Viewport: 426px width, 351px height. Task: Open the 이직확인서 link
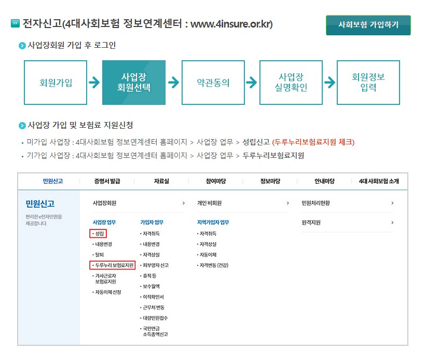click(153, 297)
